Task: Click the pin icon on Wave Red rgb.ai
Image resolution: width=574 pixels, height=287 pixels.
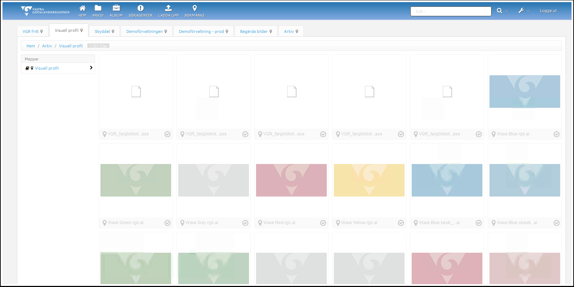Action: (x=260, y=223)
